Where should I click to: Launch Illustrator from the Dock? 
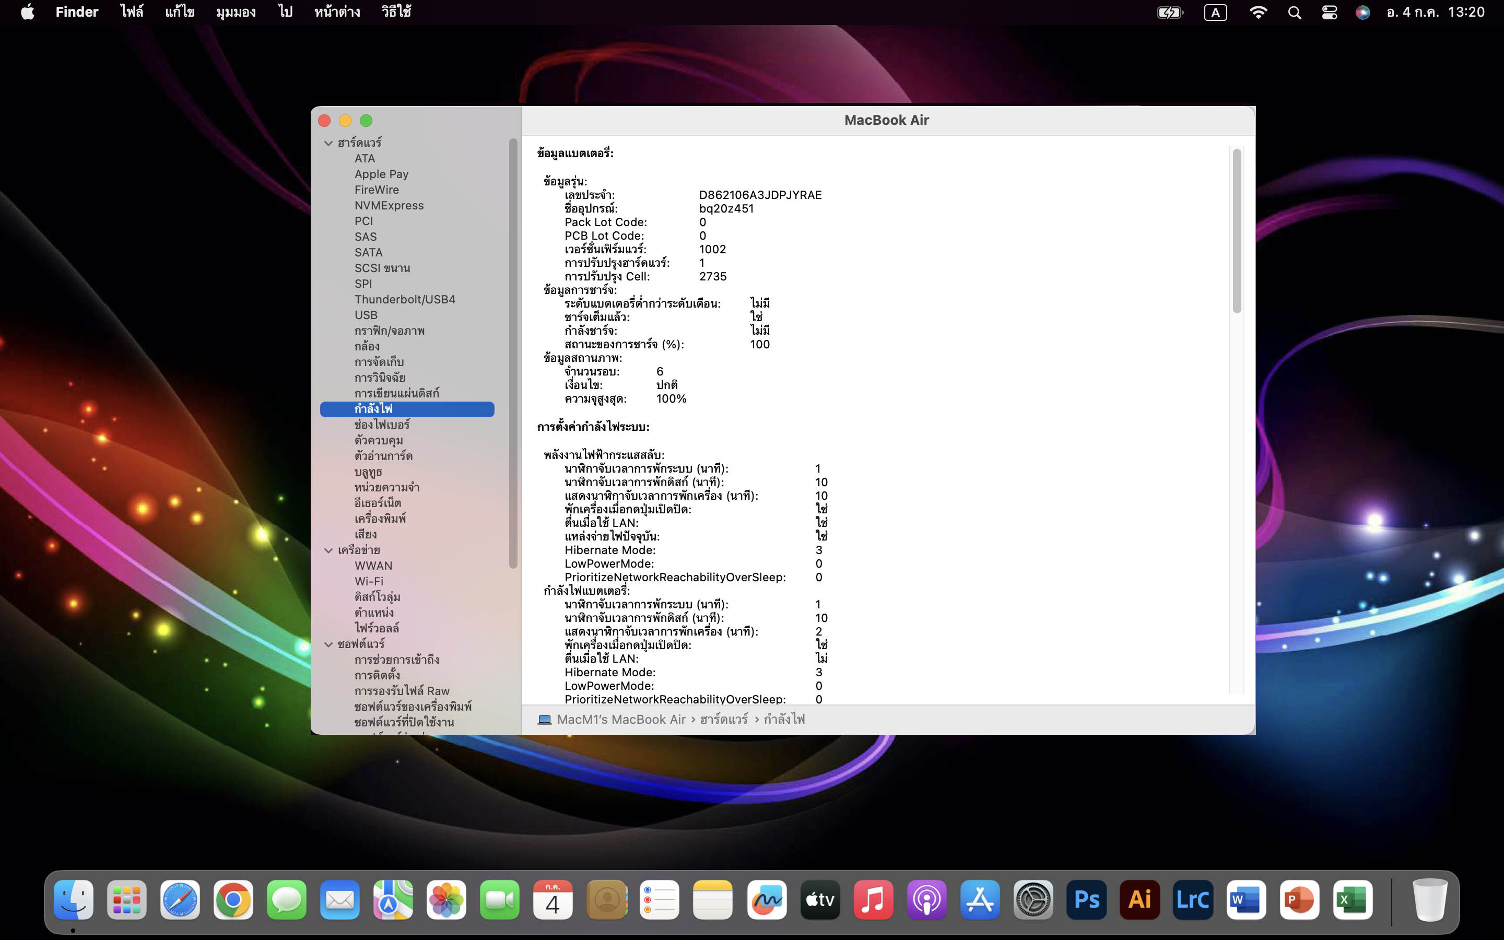pyautogui.click(x=1139, y=900)
